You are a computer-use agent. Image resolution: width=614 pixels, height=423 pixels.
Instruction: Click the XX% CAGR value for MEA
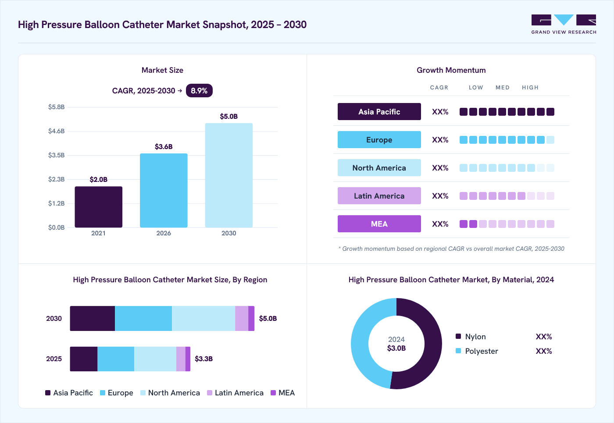[440, 224]
